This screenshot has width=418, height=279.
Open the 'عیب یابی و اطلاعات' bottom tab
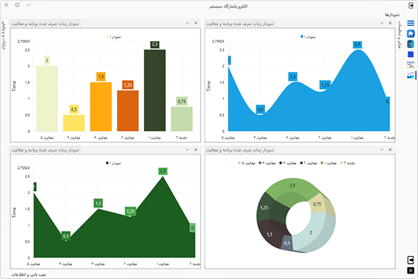point(29,275)
